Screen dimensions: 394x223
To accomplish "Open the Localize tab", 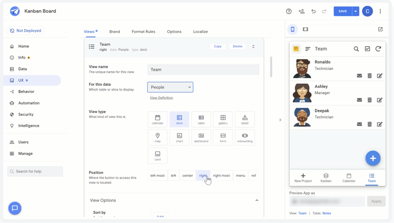I will tap(201, 32).
